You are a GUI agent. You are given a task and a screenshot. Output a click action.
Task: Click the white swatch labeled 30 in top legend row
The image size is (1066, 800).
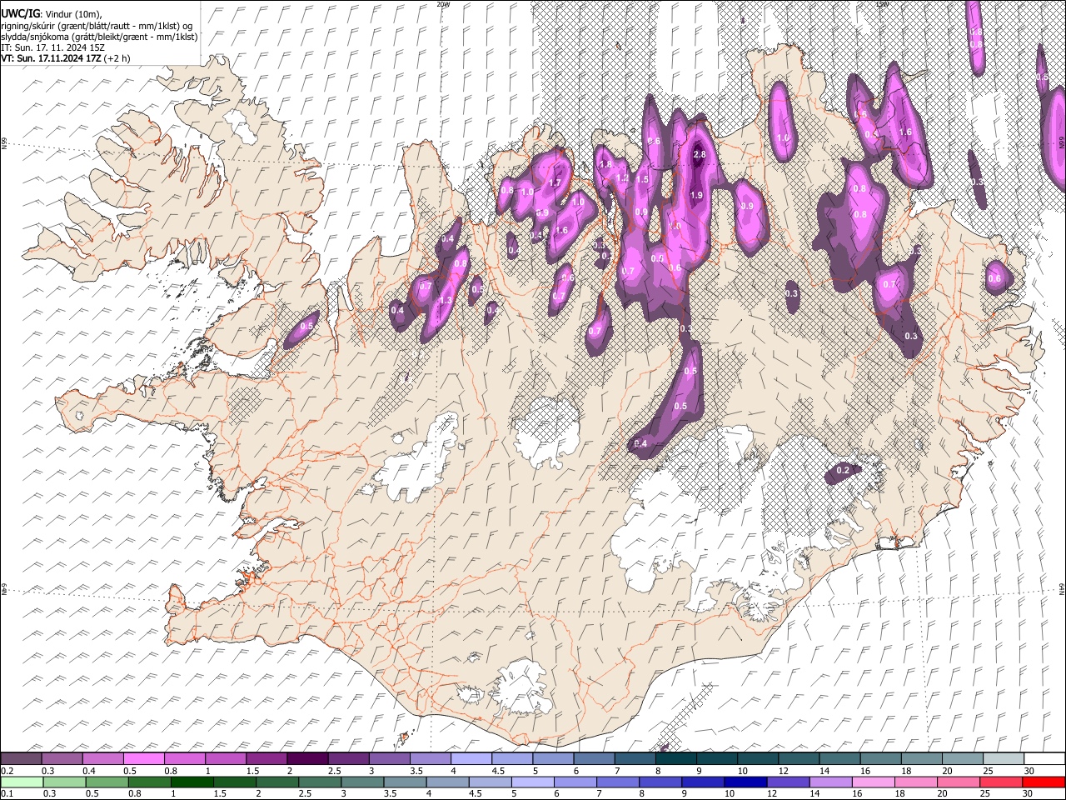pyautogui.click(x=1044, y=758)
